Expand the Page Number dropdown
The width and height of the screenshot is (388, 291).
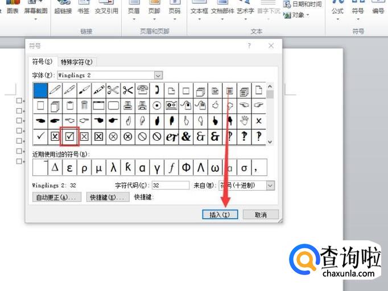pos(175,19)
